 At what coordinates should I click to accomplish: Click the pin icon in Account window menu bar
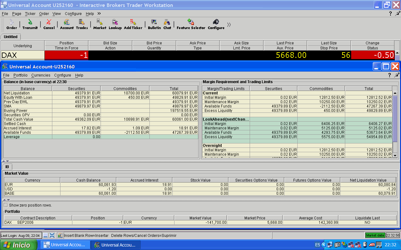pos(397,75)
